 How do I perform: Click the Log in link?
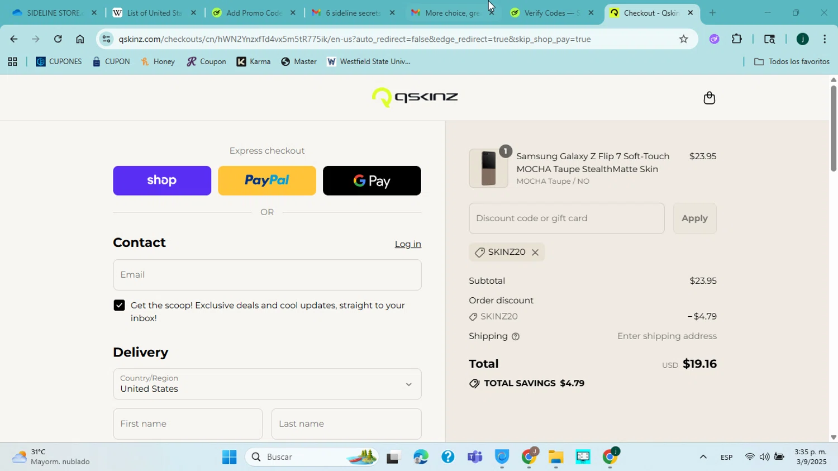coord(408,244)
